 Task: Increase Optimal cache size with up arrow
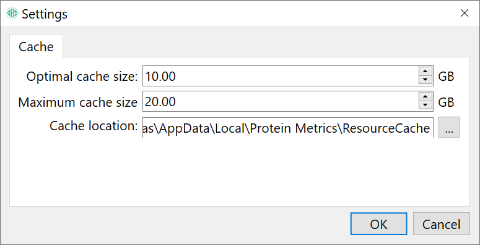click(425, 72)
